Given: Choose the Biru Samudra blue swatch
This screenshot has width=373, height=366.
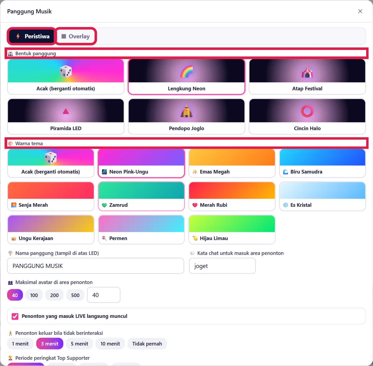Looking at the screenshot, I should click(x=322, y=157).
